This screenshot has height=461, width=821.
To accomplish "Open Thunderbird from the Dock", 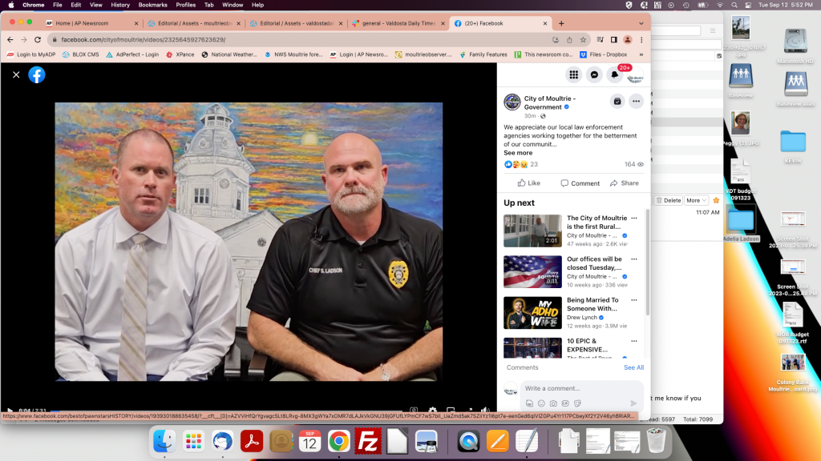I will pos(223,442).
